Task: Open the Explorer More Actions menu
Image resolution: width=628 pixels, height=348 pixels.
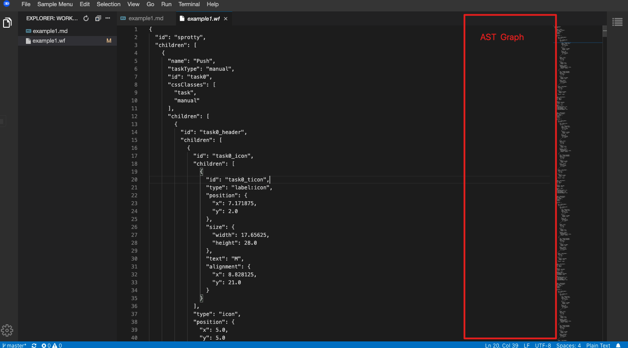Action: point(107,18)
